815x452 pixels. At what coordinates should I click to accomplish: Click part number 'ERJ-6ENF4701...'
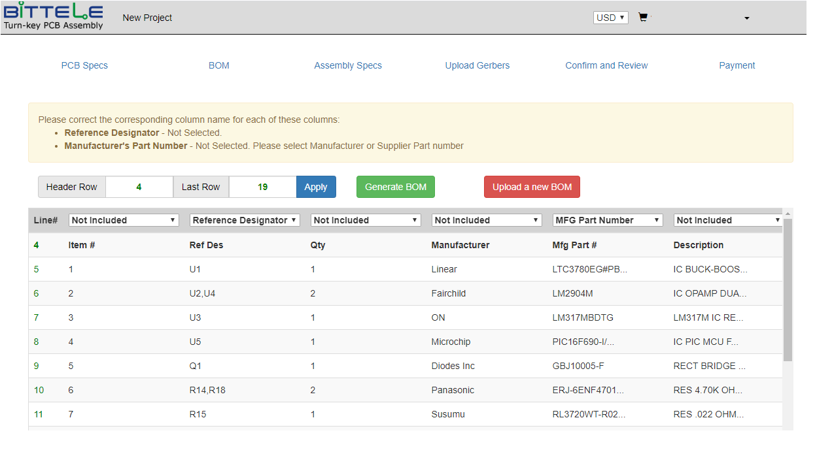(588, 390)
